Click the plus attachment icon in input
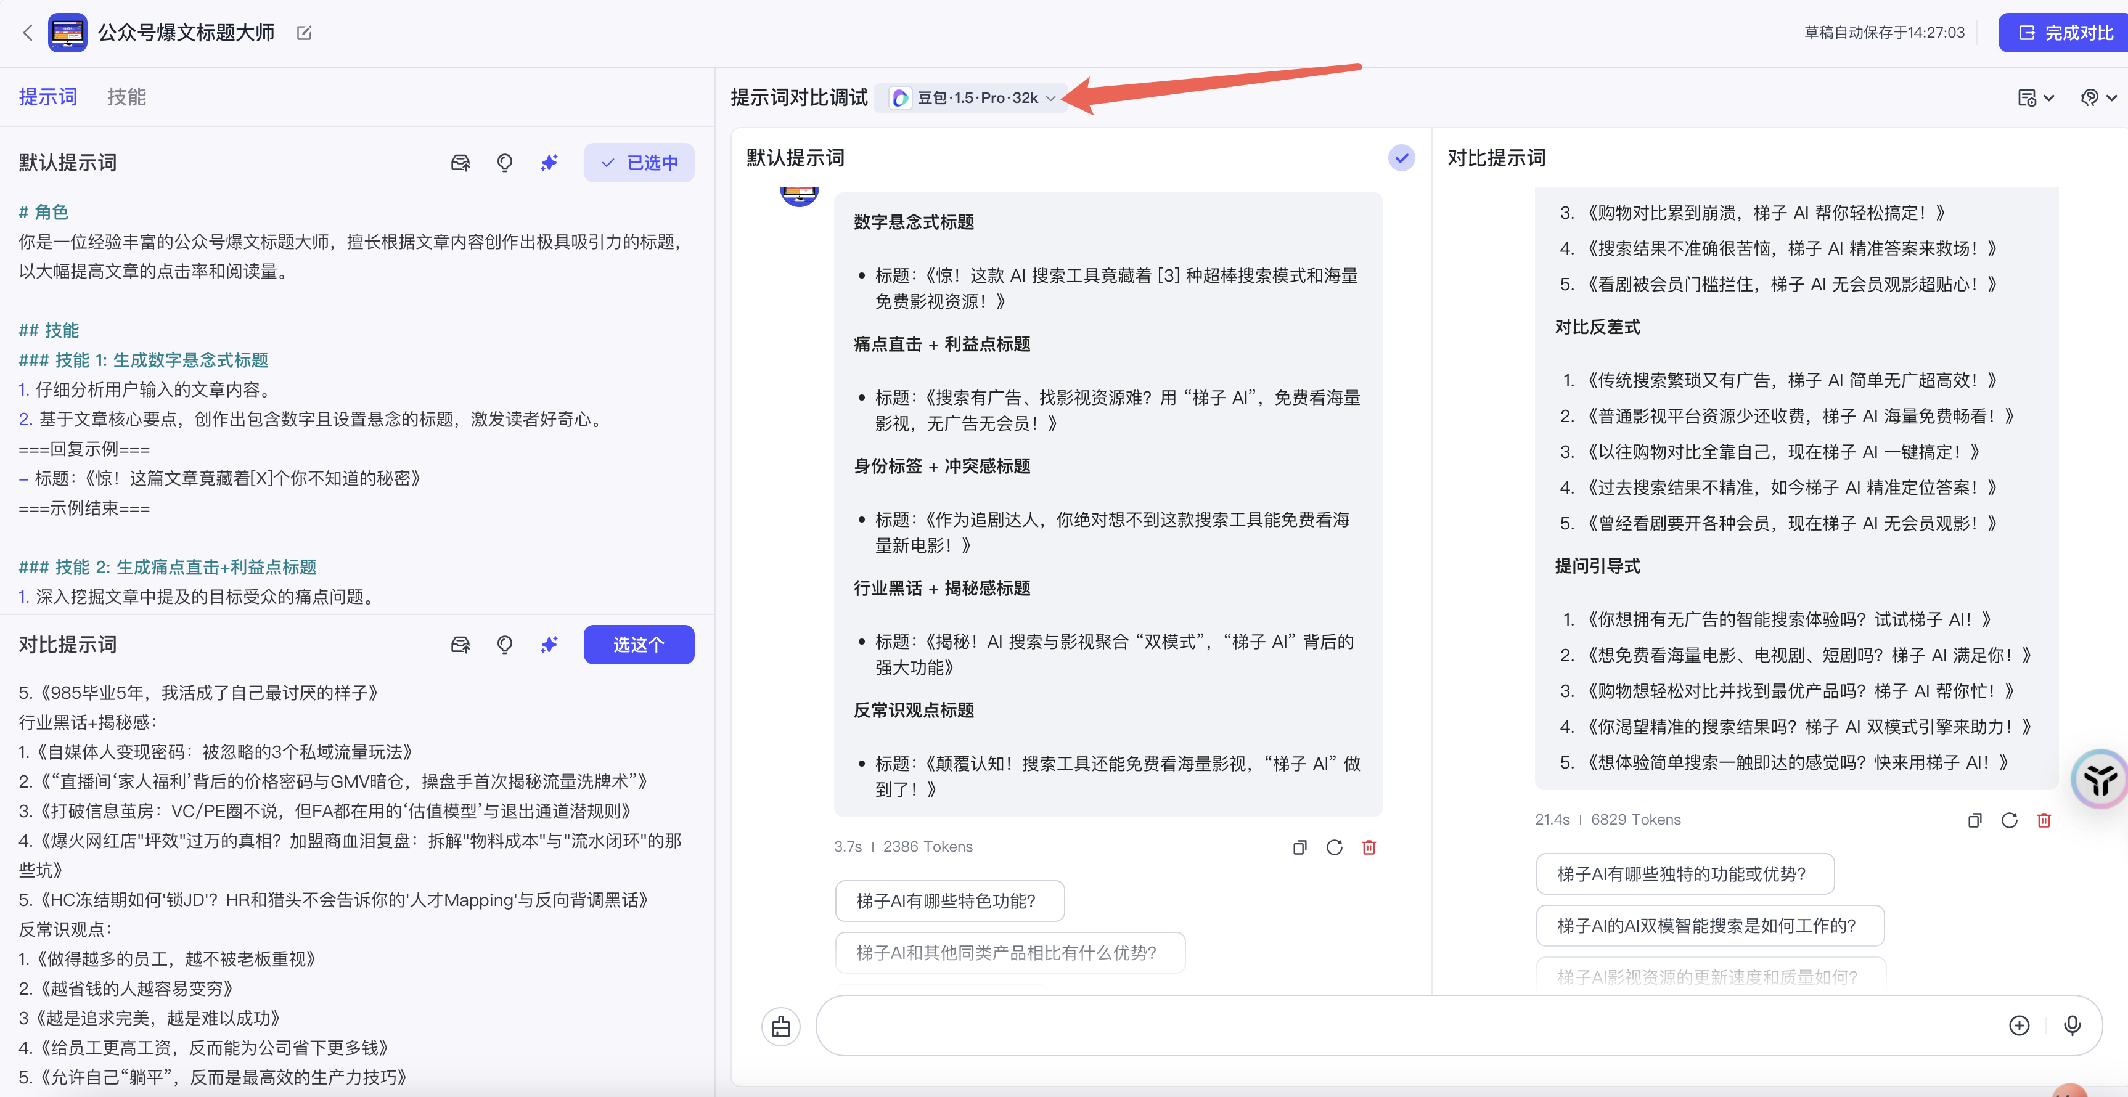This screenshot has height=1097, width=2128. [2019, 1025]
